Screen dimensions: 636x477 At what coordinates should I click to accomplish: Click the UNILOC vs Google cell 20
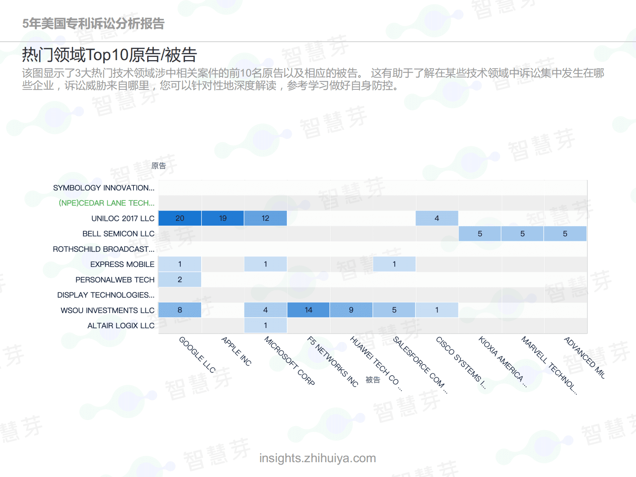click(180, 218)
